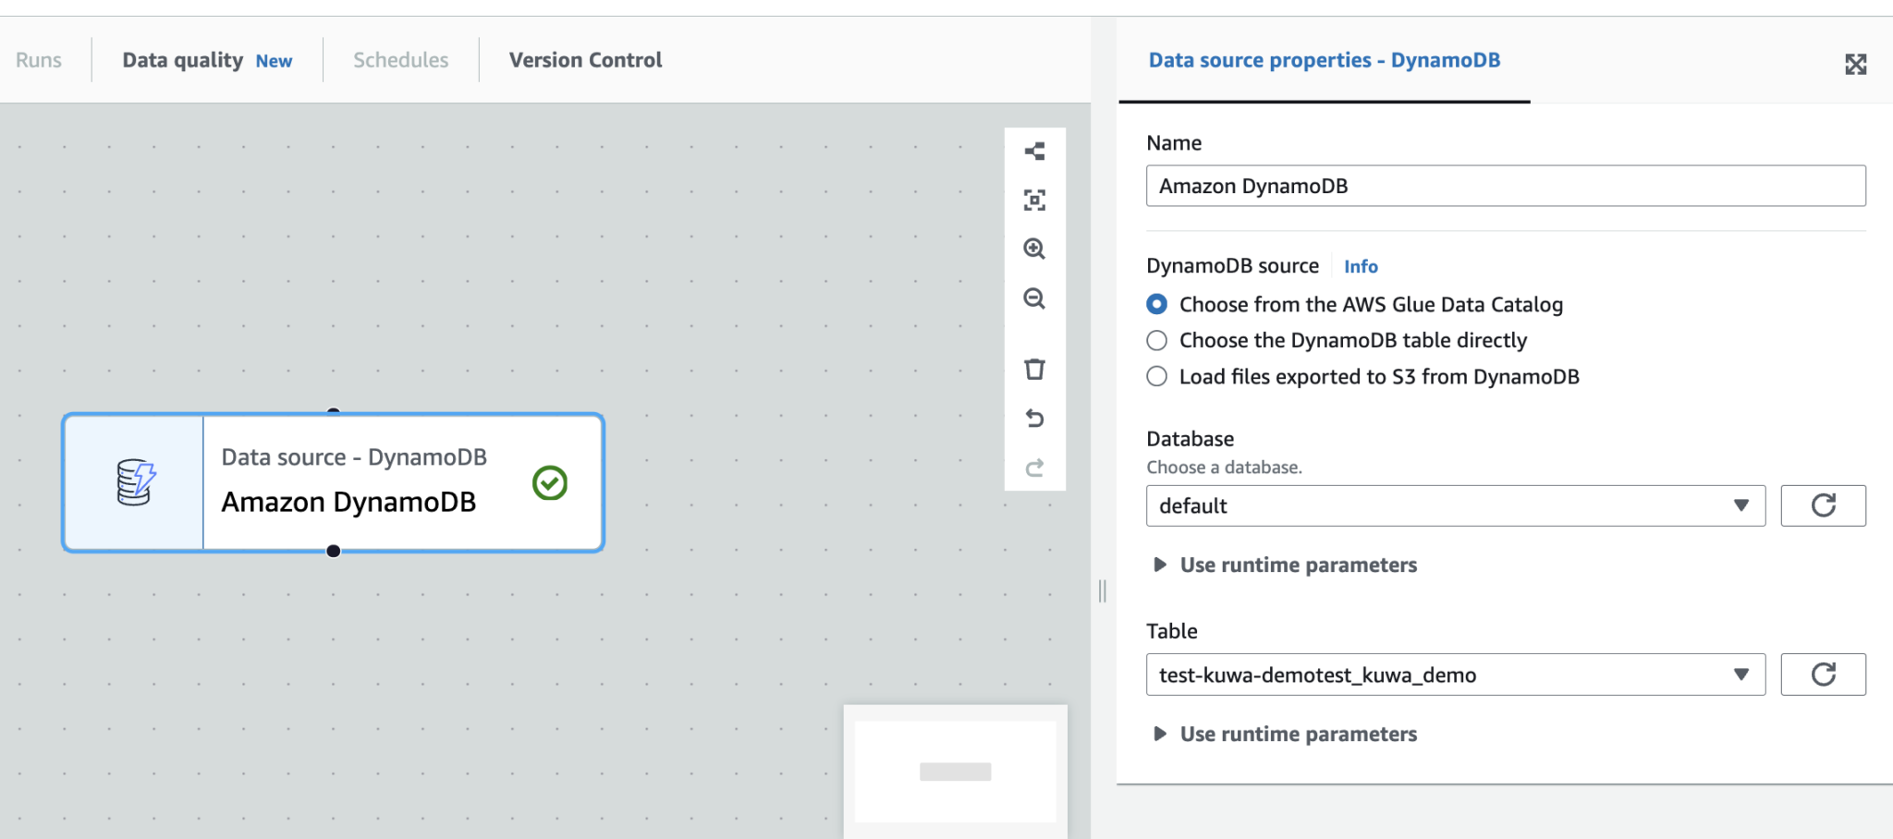This screenshot has height=839, width=1893.
Task: Select Load files exported to S3 from DynamoDB
Action: (x=1156, y=376)
